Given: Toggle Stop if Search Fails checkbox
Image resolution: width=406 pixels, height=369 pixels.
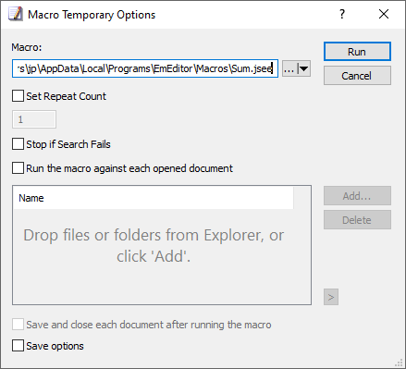Looking at the screenshot, I should 18,144.
